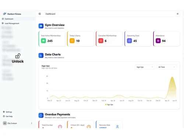Click the Dashboard sidebar icon
Viewport: 184px width, 138px height.
[x=3, y=19]
